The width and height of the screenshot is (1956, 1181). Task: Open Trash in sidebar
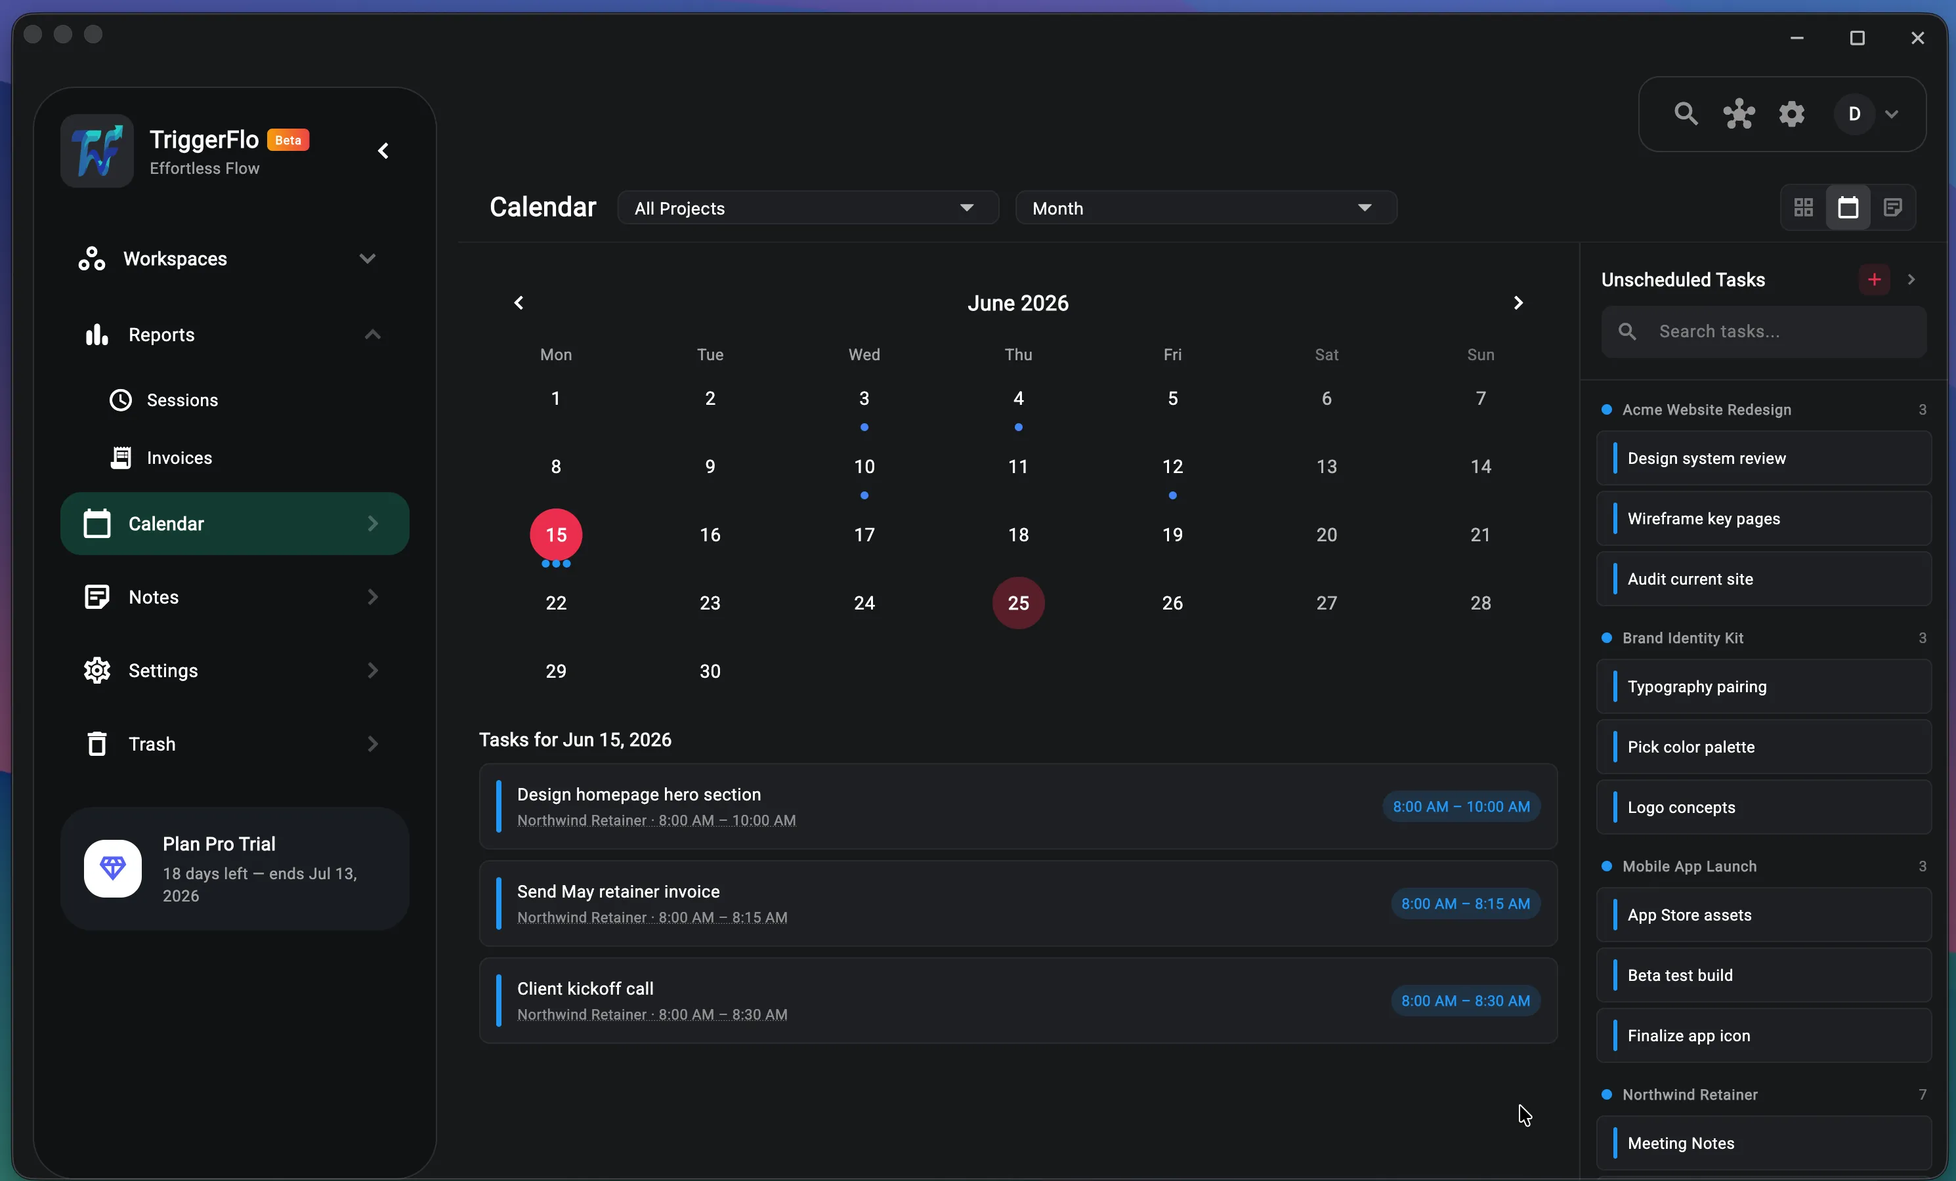click(x=235, y=743)
